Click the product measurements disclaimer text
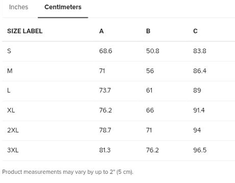The height and width of the screenshot is (183, 235). tap(68, 172)
